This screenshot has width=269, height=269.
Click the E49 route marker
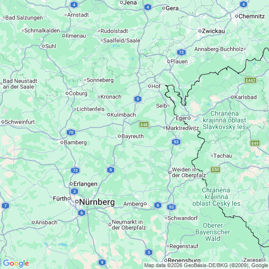[255, 143]
